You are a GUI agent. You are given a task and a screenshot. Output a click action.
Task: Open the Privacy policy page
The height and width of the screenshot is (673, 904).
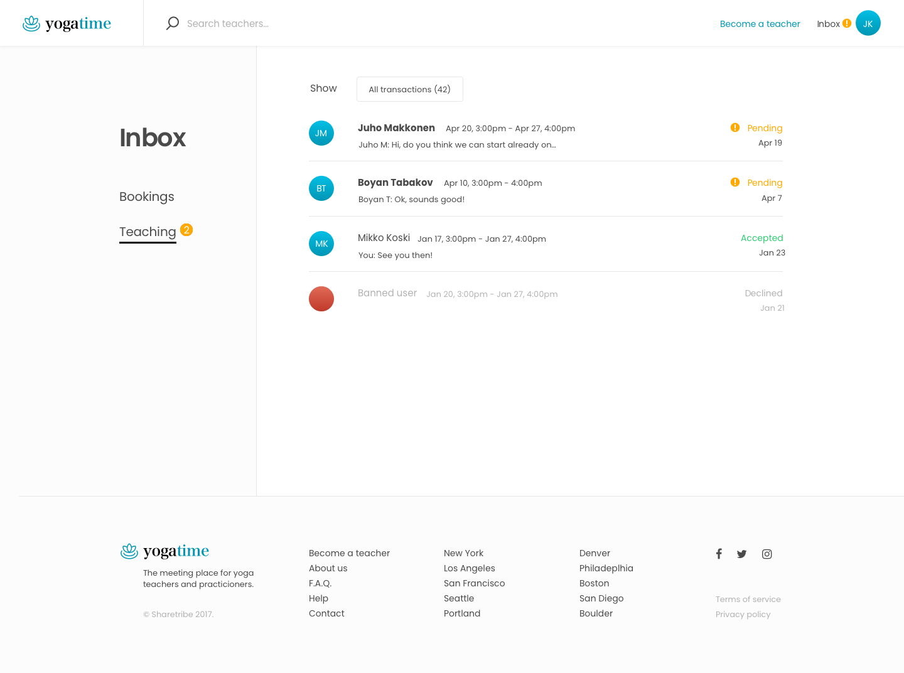pyautogui.click(x=743, y=614)
